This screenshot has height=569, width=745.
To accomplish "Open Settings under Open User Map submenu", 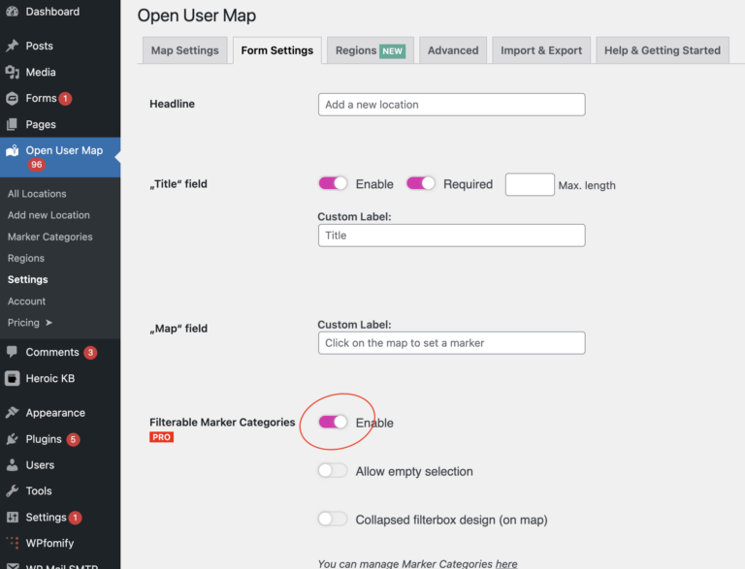I will point(27,279).
